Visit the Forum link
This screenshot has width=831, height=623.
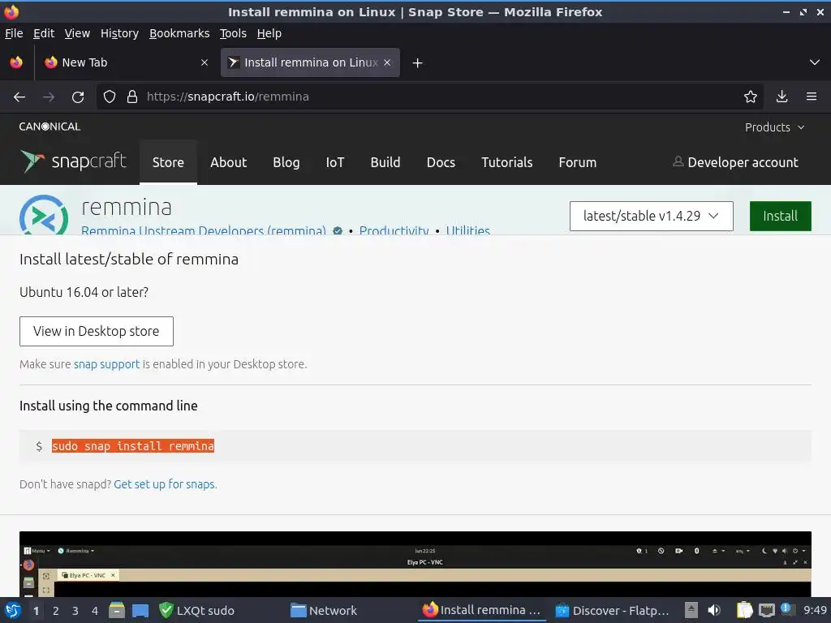coord(578,162)
